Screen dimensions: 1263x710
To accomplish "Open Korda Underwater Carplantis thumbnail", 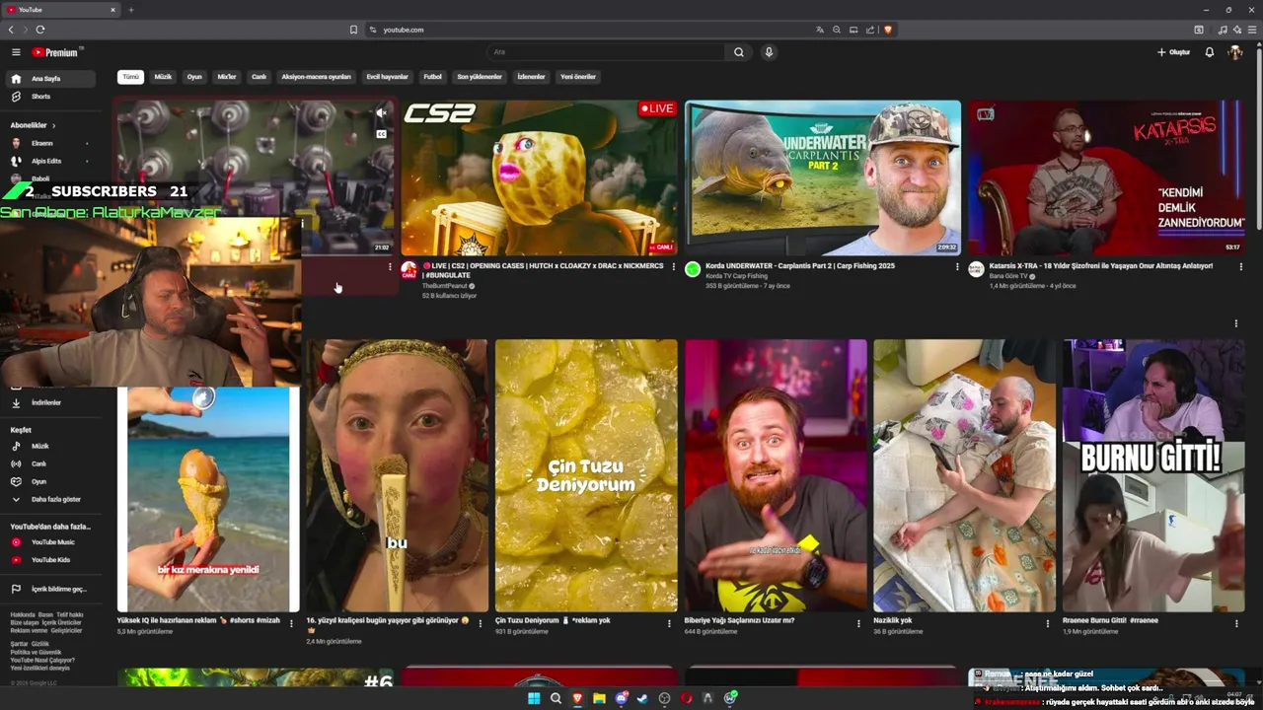I will (x=823, y=177).
